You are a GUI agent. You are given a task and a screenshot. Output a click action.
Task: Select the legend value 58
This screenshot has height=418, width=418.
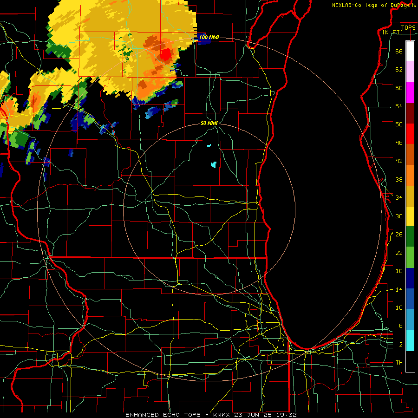click(399, 88)
